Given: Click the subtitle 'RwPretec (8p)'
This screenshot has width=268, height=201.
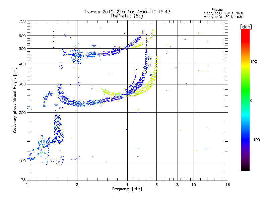Looking at the screenshot, I should click(x=127, y=16).
